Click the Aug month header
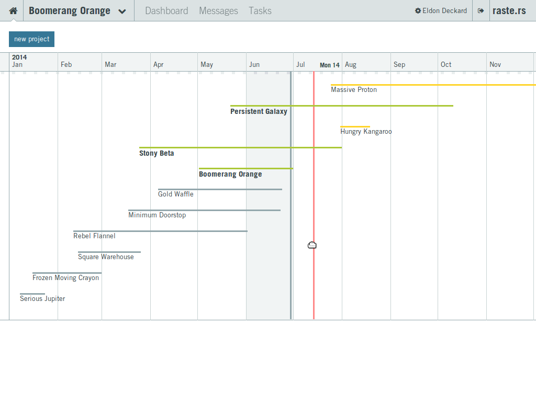Viewport: 536px width, 418px height. coord(351,65)
